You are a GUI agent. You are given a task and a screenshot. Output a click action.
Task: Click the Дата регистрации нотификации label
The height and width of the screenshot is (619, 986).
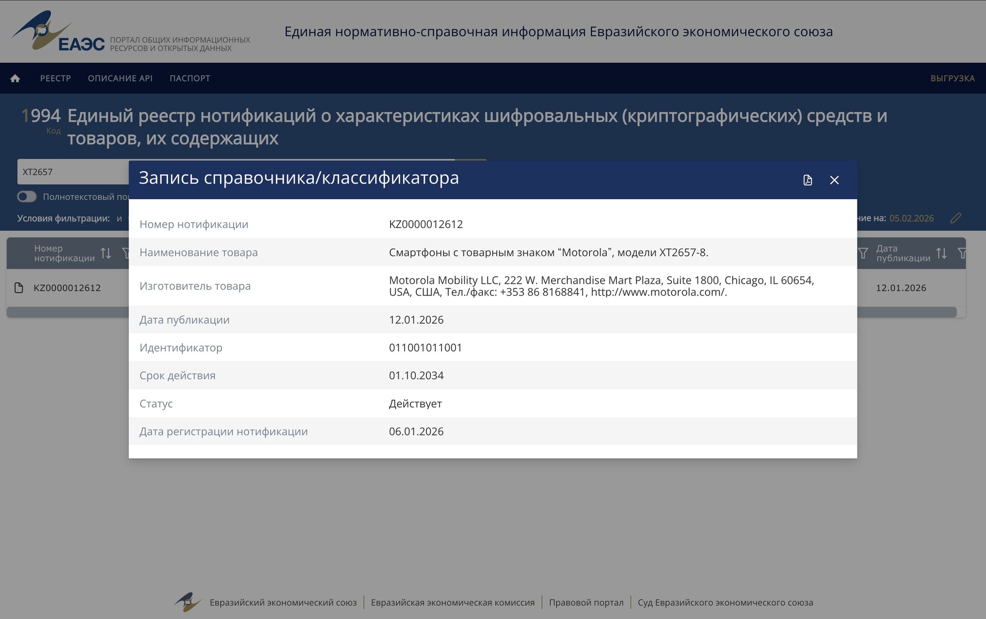[x=223, y=431]
